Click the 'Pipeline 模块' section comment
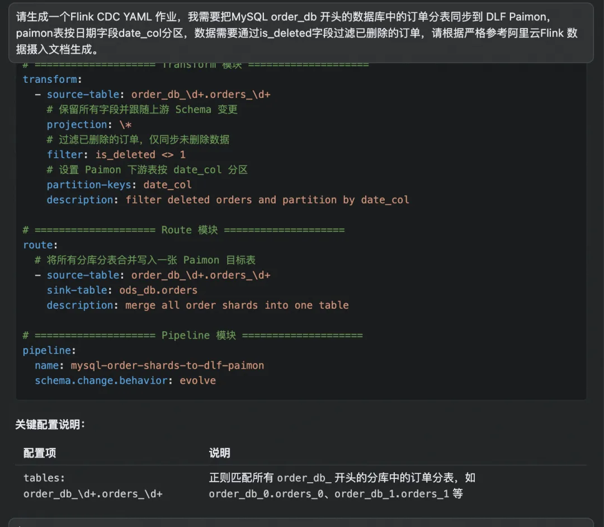This screenshot has width=604, height=527. click(x=192, y=335)
